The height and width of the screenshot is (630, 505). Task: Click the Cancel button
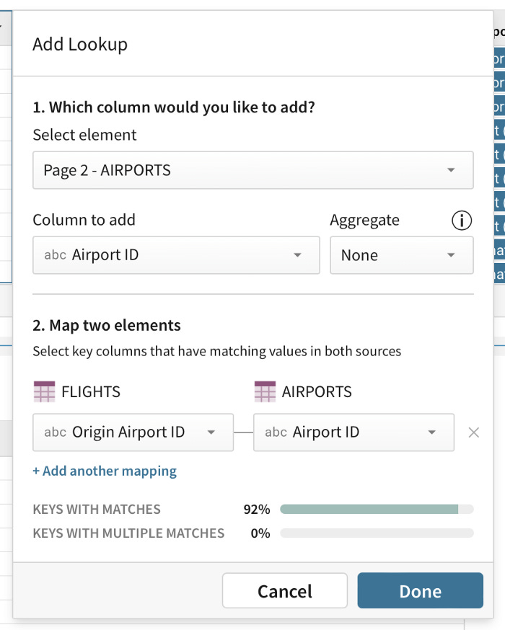(285, 590)
